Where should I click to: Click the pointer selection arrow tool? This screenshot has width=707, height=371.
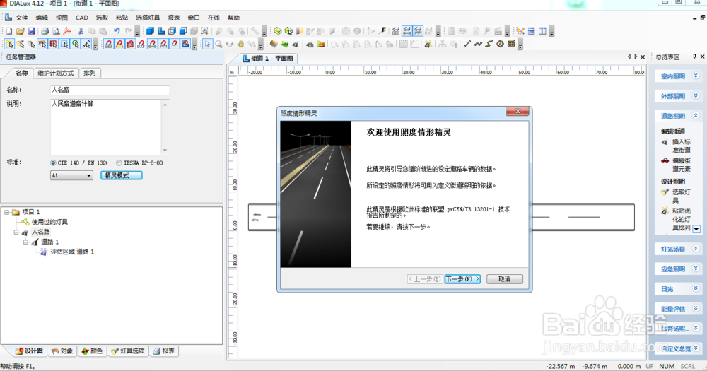207,44
